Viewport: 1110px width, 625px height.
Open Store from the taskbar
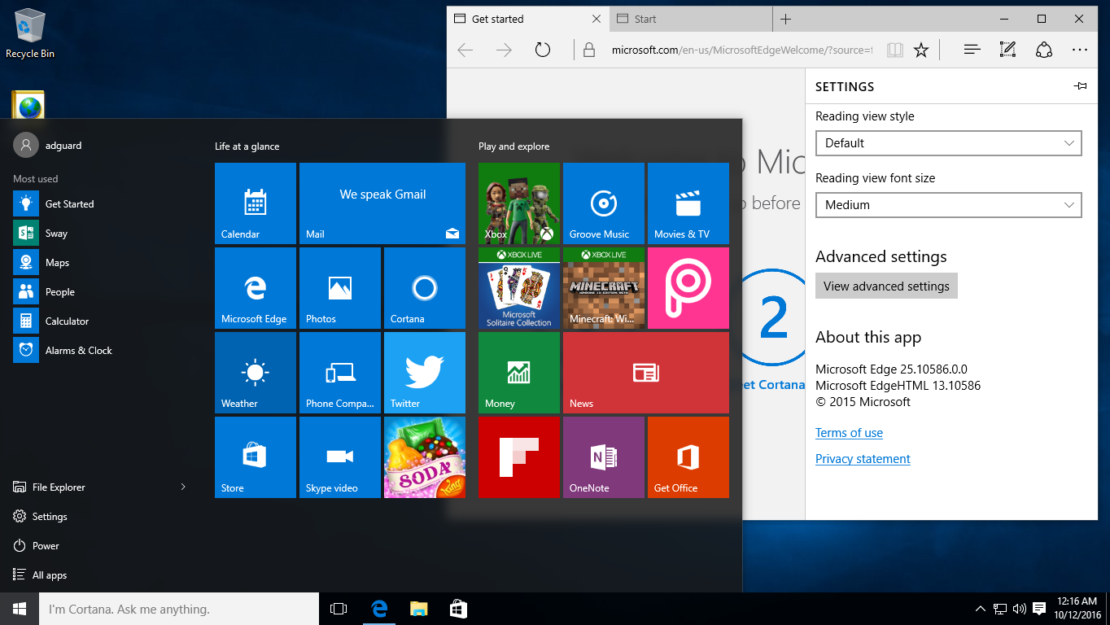458,609
